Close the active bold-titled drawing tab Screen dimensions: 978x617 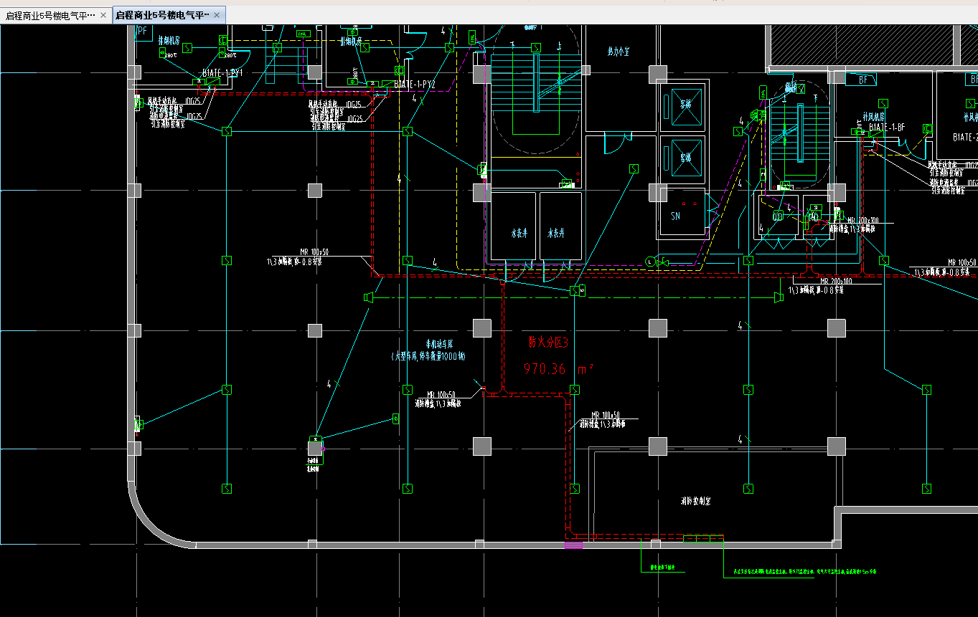217,15
